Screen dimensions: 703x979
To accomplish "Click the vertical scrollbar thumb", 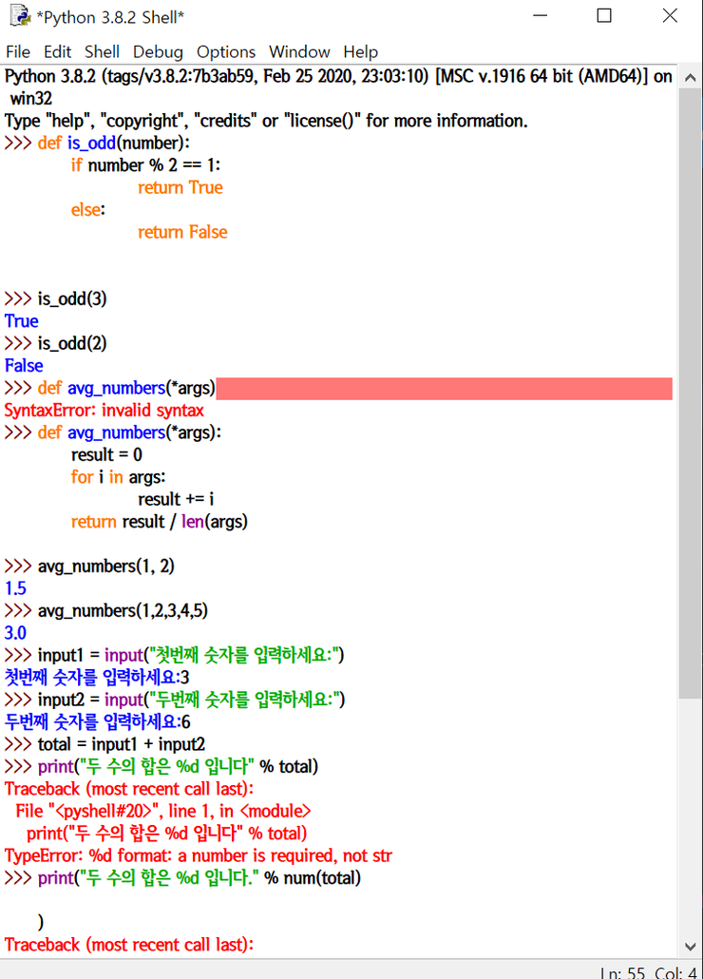I will pyautogui.click(x=690, y=394).
